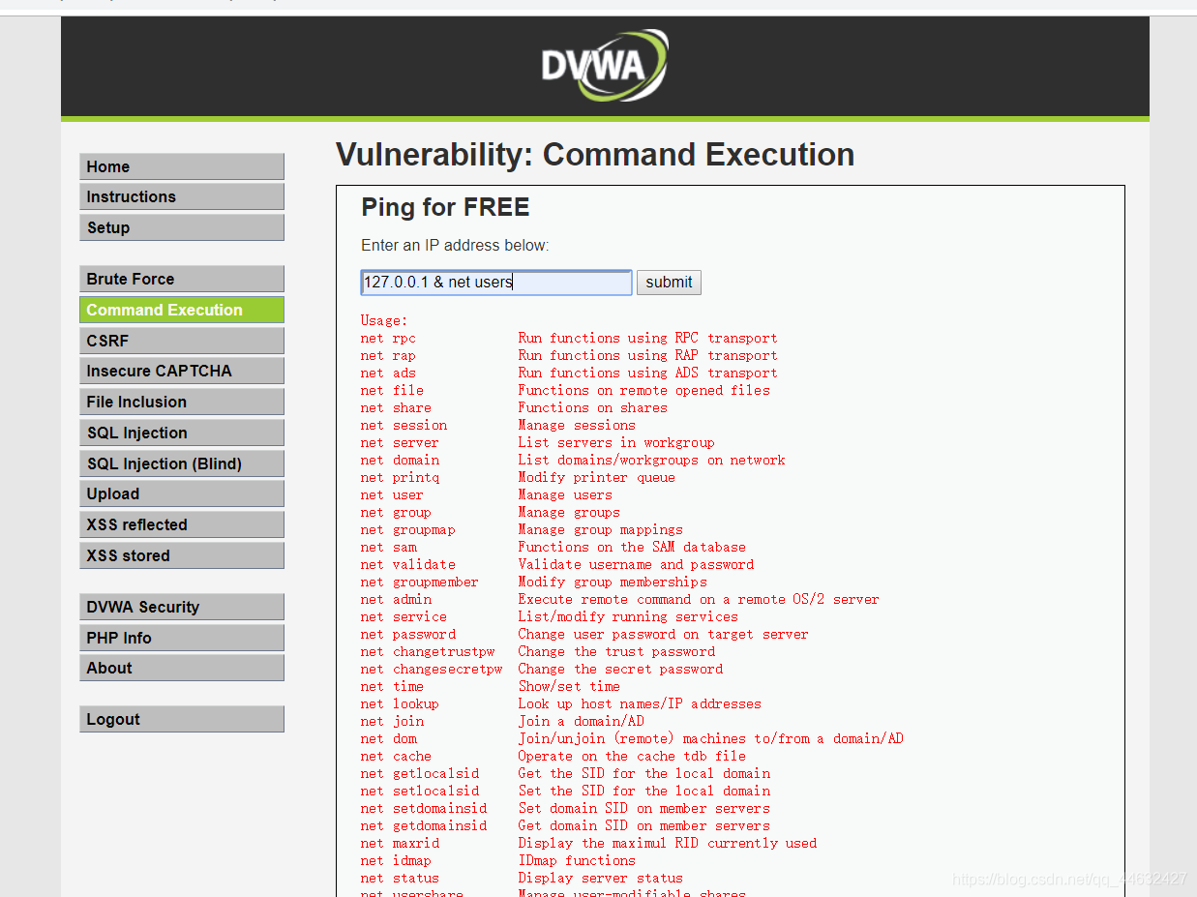View the PHP Info page
1197x897 pixels.
click(182, 638)
